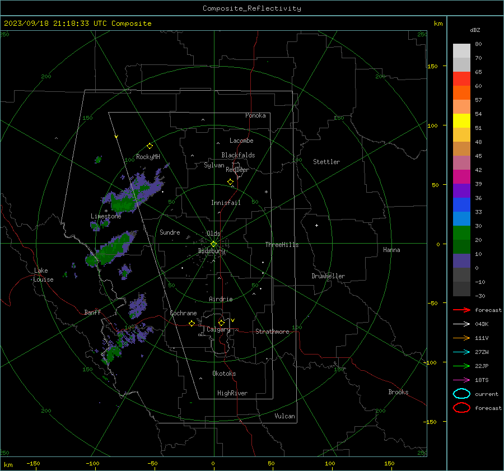This screenshot has height=471, width=504.
Task: Click the RockyMH label
Action: point(148,157)
